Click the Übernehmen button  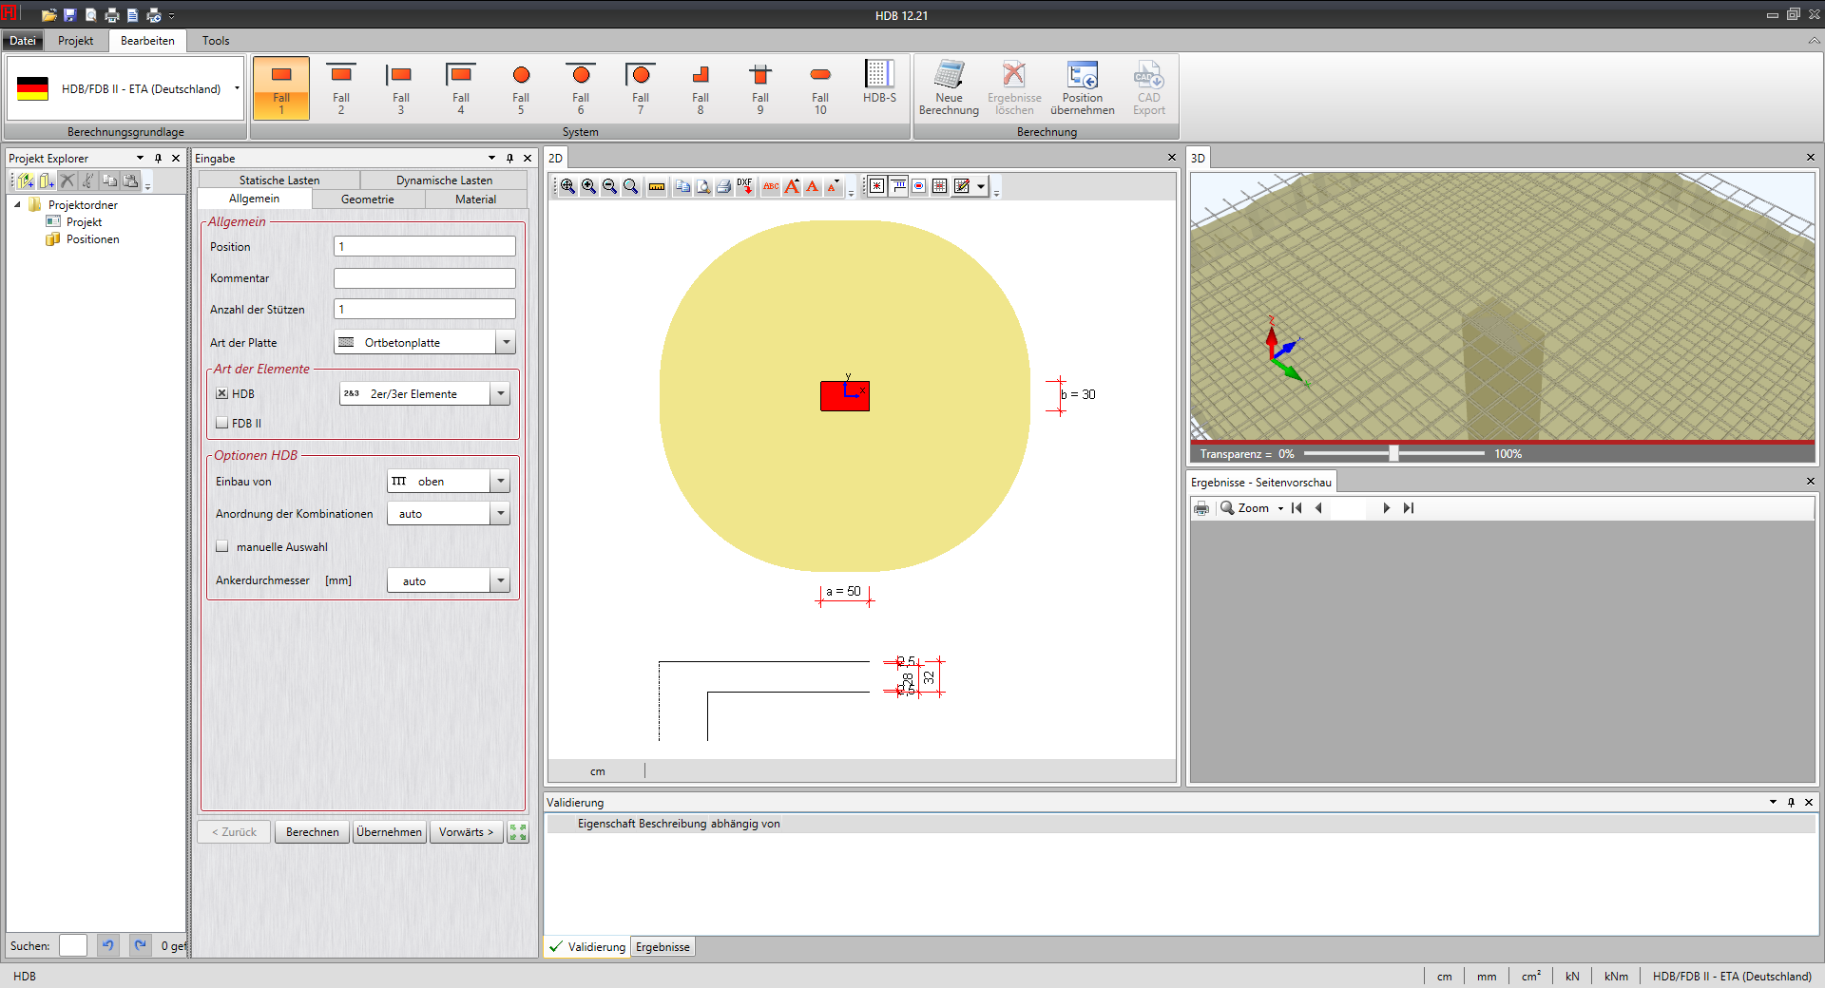pos(389,832)
